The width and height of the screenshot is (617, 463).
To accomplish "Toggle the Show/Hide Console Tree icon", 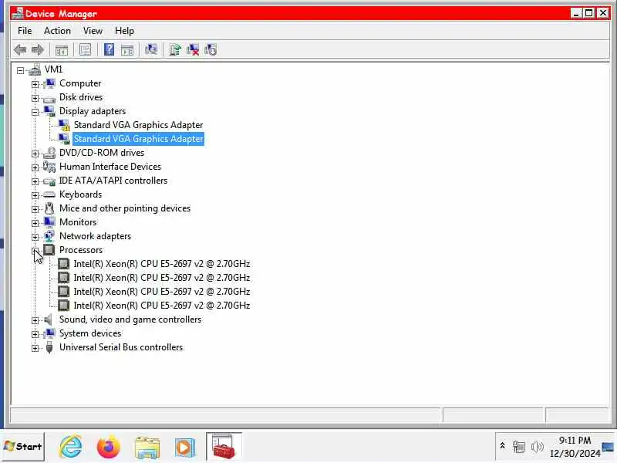I will point(62,50).
